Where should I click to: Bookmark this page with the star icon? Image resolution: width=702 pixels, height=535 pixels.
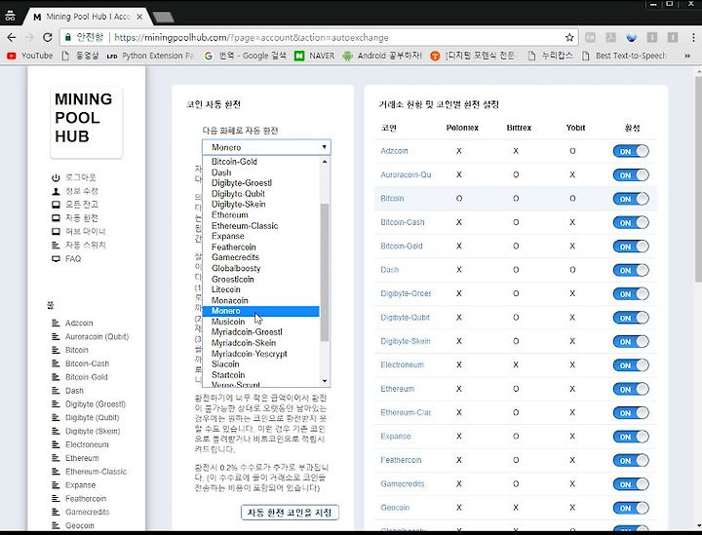(x=569, y=37)
